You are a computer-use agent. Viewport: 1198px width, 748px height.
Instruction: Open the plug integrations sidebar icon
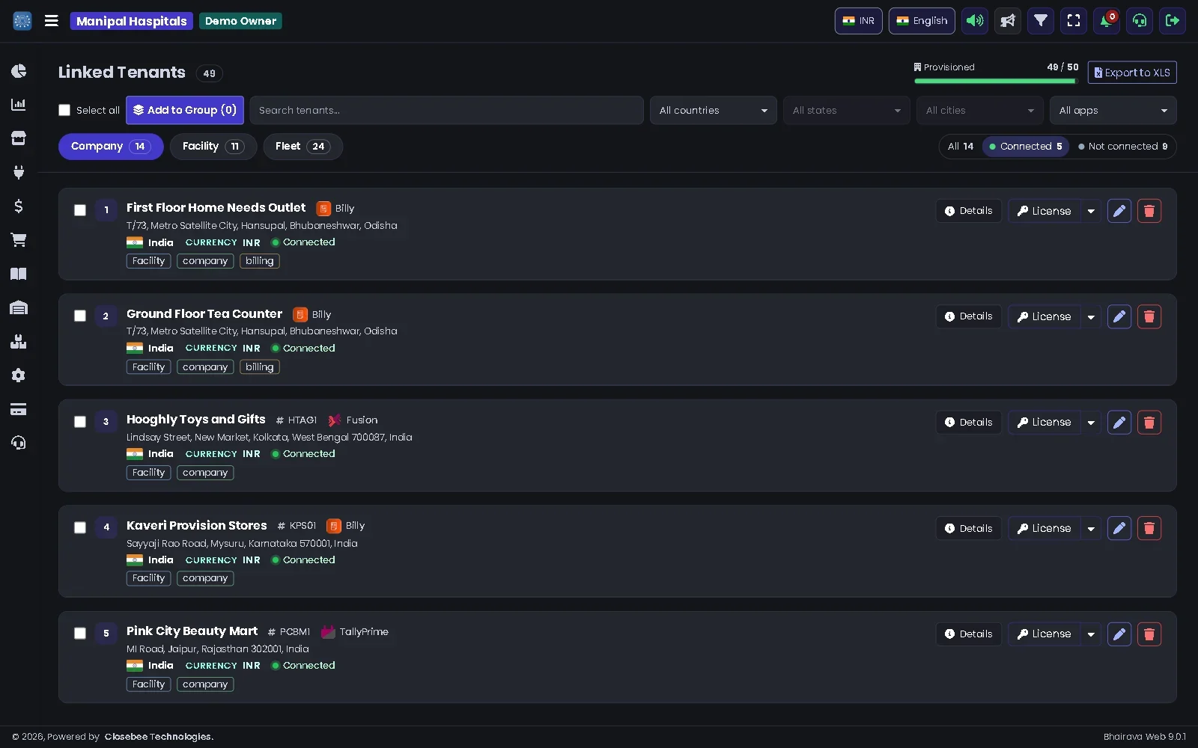(19, 172)
